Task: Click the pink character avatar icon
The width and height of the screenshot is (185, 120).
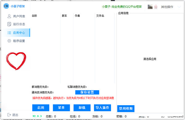Action: point(156,7)
